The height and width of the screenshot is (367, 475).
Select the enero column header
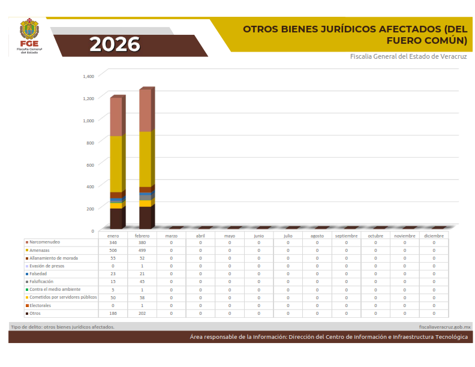pos(113,236)
